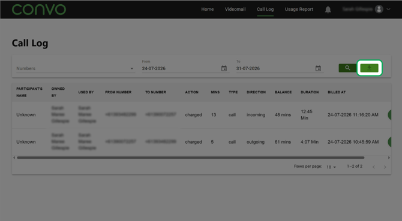402x221 pixels.
Task: Click the outgoing direction cell
Action: point(256,142)
